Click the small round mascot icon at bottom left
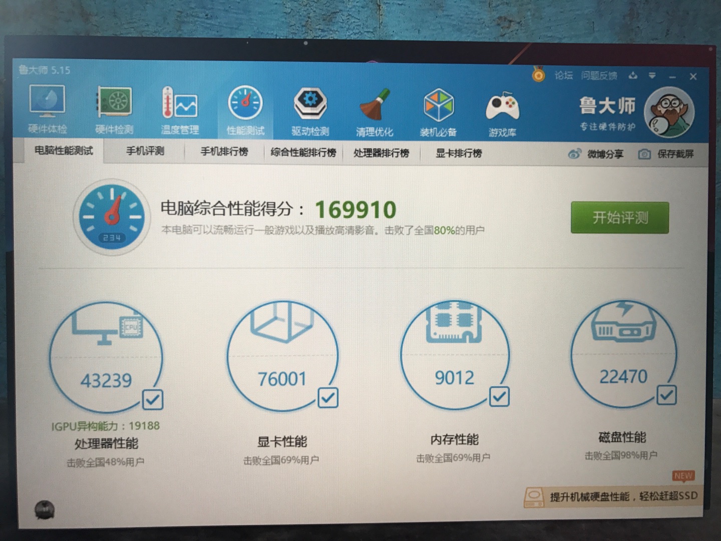The height and width of the screenshot is (541, 721). [45, 510]
